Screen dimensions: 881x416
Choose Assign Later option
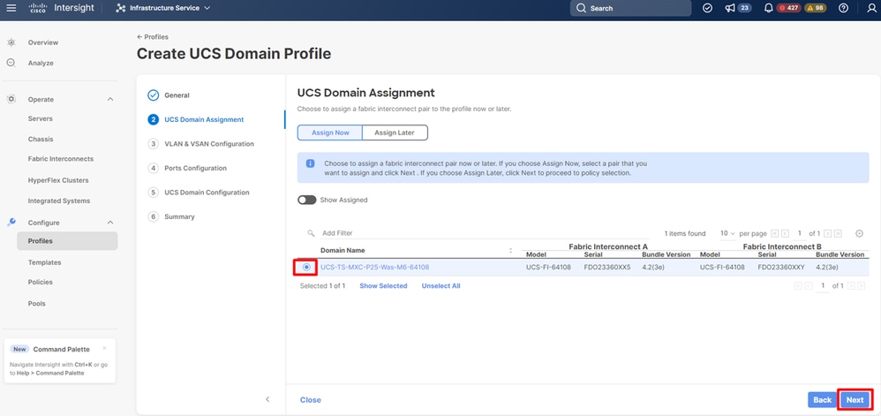(x=395, y=132)
